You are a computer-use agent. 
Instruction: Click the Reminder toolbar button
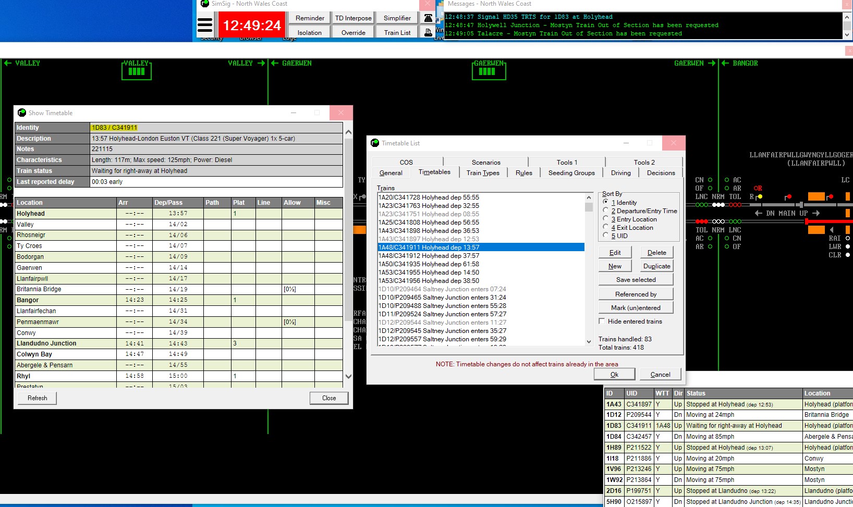click(x=310, y=18)
